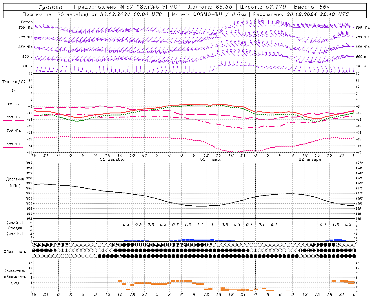The image size is (371, 297).
Task: Select the 02 января date label
Action: 310,160
